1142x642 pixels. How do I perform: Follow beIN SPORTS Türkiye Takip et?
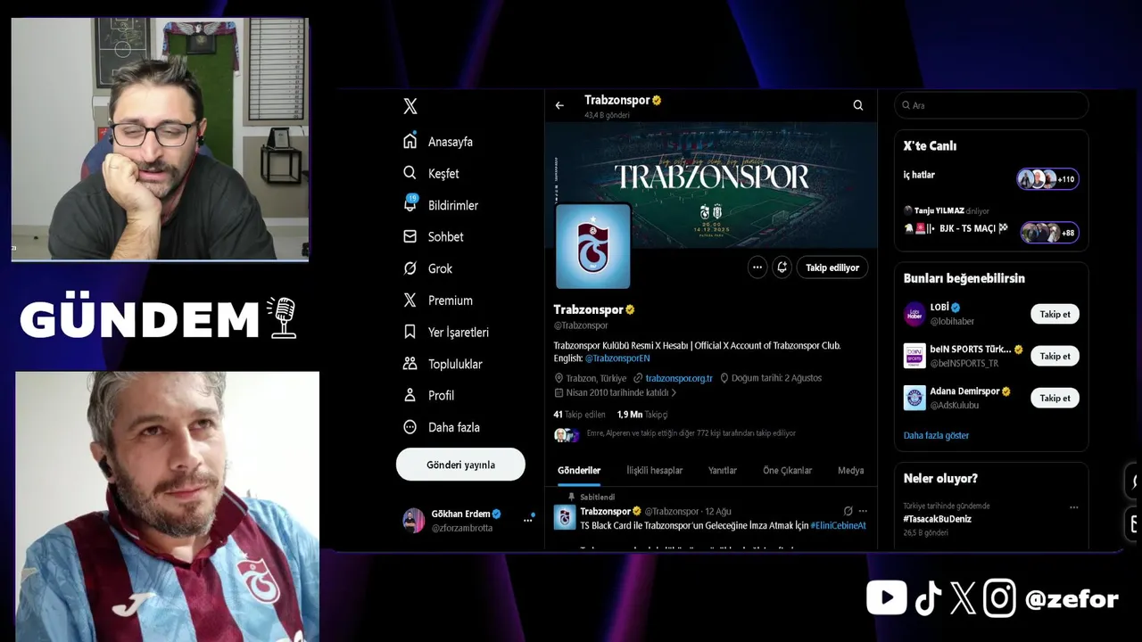click(x=1055, y=356)
